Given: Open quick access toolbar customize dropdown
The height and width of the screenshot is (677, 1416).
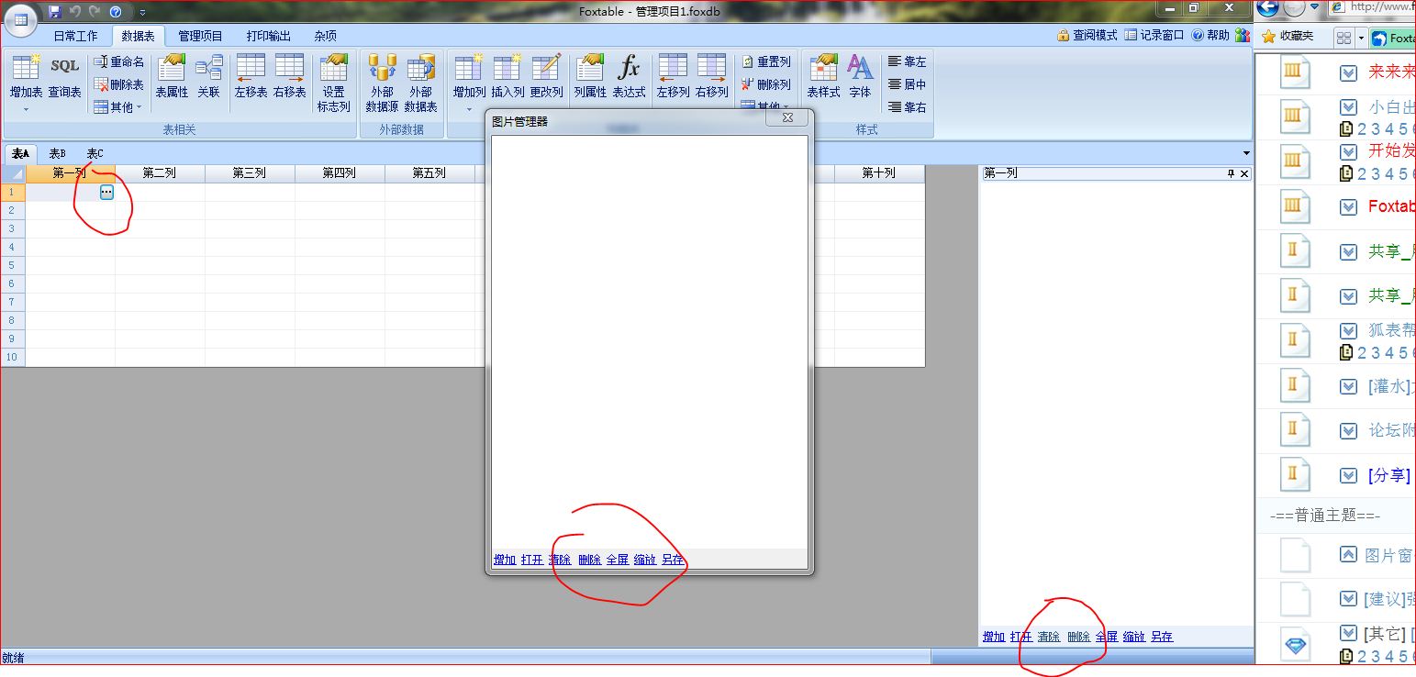Looking at the screenshot, I should tap(142, 13).
